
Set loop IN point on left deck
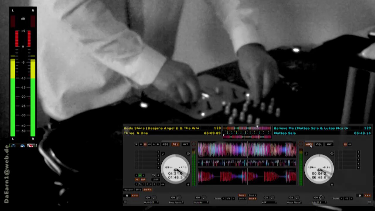coord(137,179)
